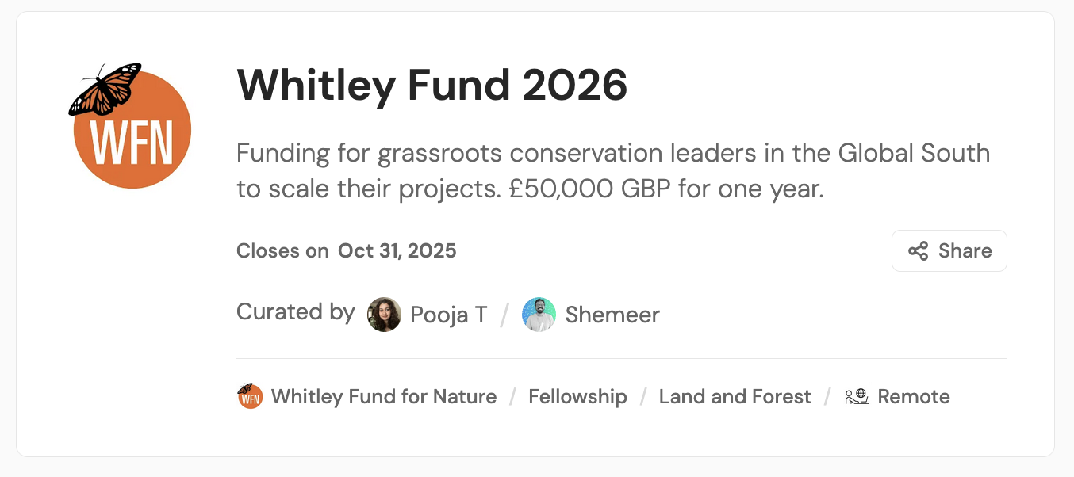Click the Shemeer curator name
1074x477 pixels.
[x=612, y=315]
